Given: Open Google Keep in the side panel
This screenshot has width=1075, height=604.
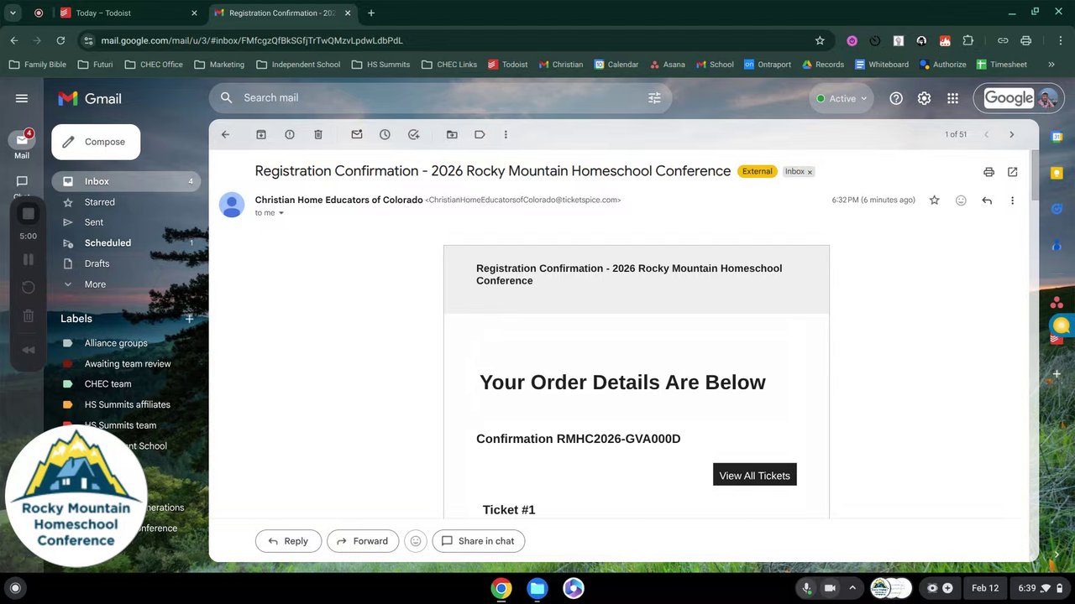Looking at the screenshot, I should click(x=1057, y=173).
